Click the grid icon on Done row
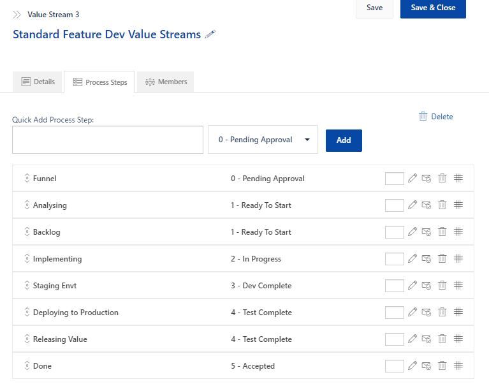The width and height of the screenshot is (489, 391). point(458,365)
